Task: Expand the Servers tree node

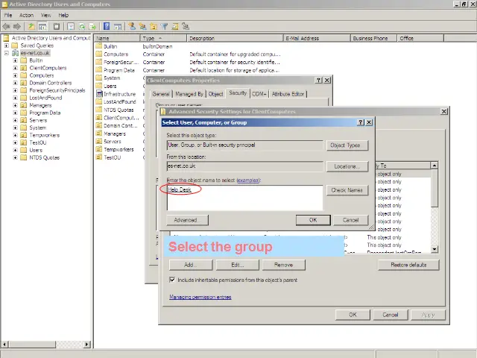Action: pos(15,120)
